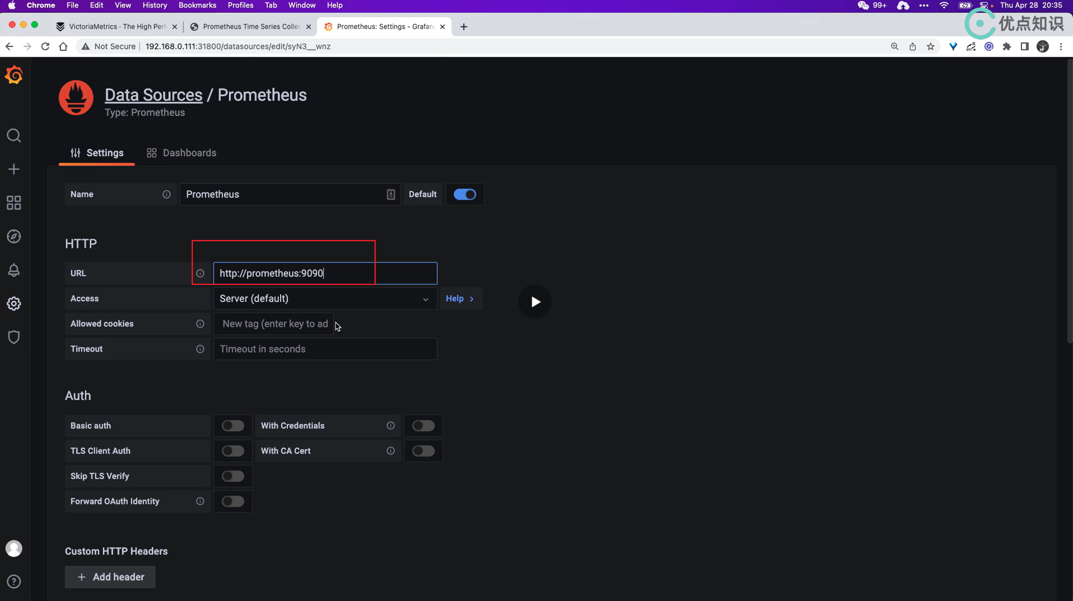The height and width of the screenshot is (601, 1073).
Task: Enable the Forward OAuth Identity switch
Action: pyautogui.click(x=233, y=501)
